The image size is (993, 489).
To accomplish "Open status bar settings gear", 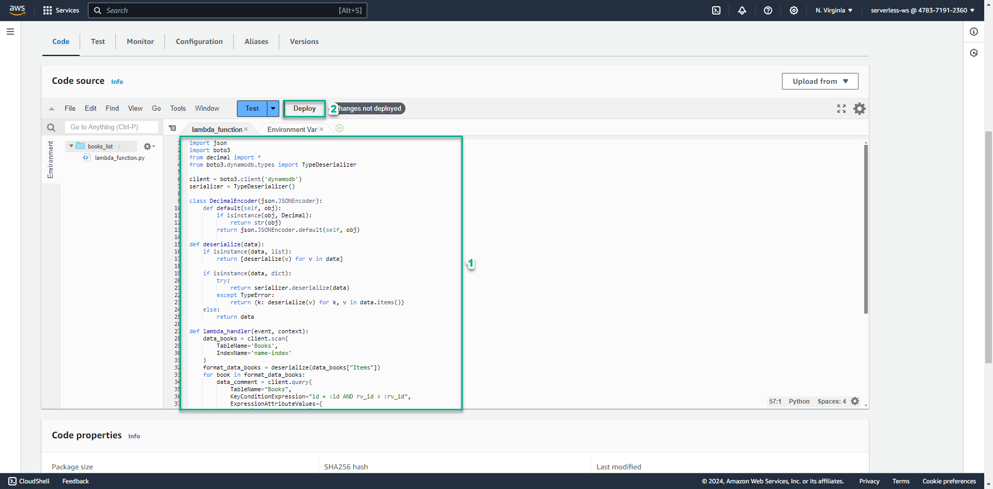I will pos(855,401).
